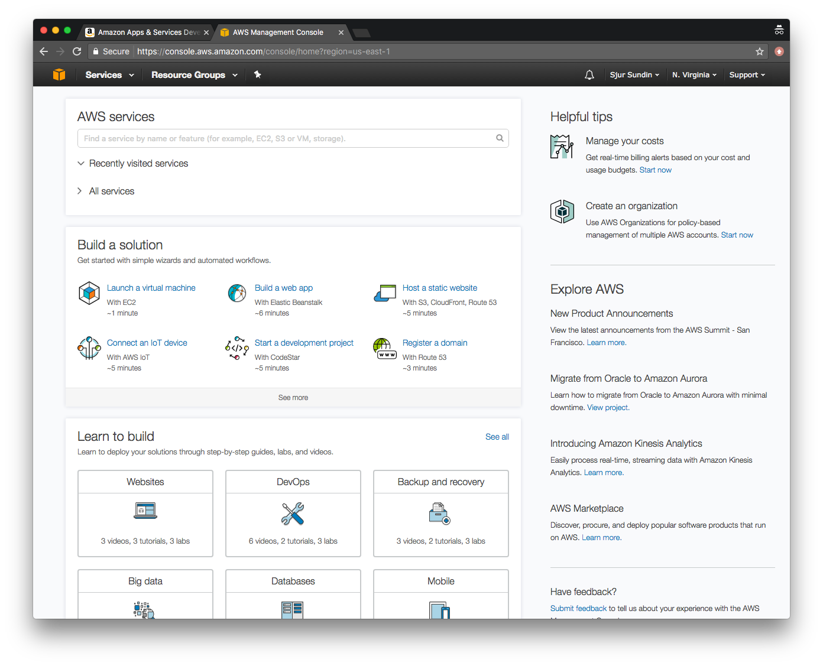
Task: Click the pin shortcuts icon in navbar
Action: 258,74
